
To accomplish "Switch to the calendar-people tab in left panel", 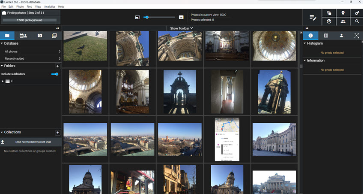I will pos(23,36).
